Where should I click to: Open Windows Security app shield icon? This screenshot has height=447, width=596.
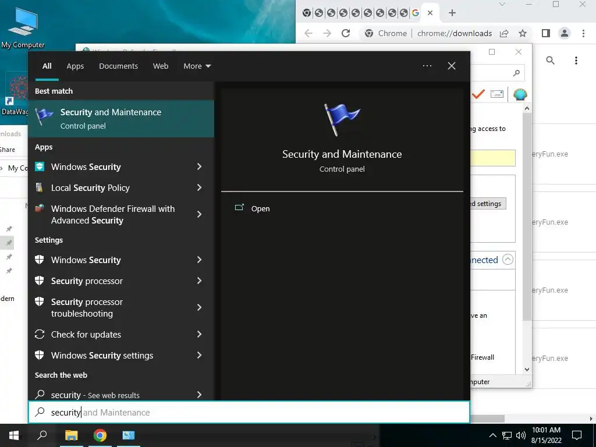(x=40, y=166)
